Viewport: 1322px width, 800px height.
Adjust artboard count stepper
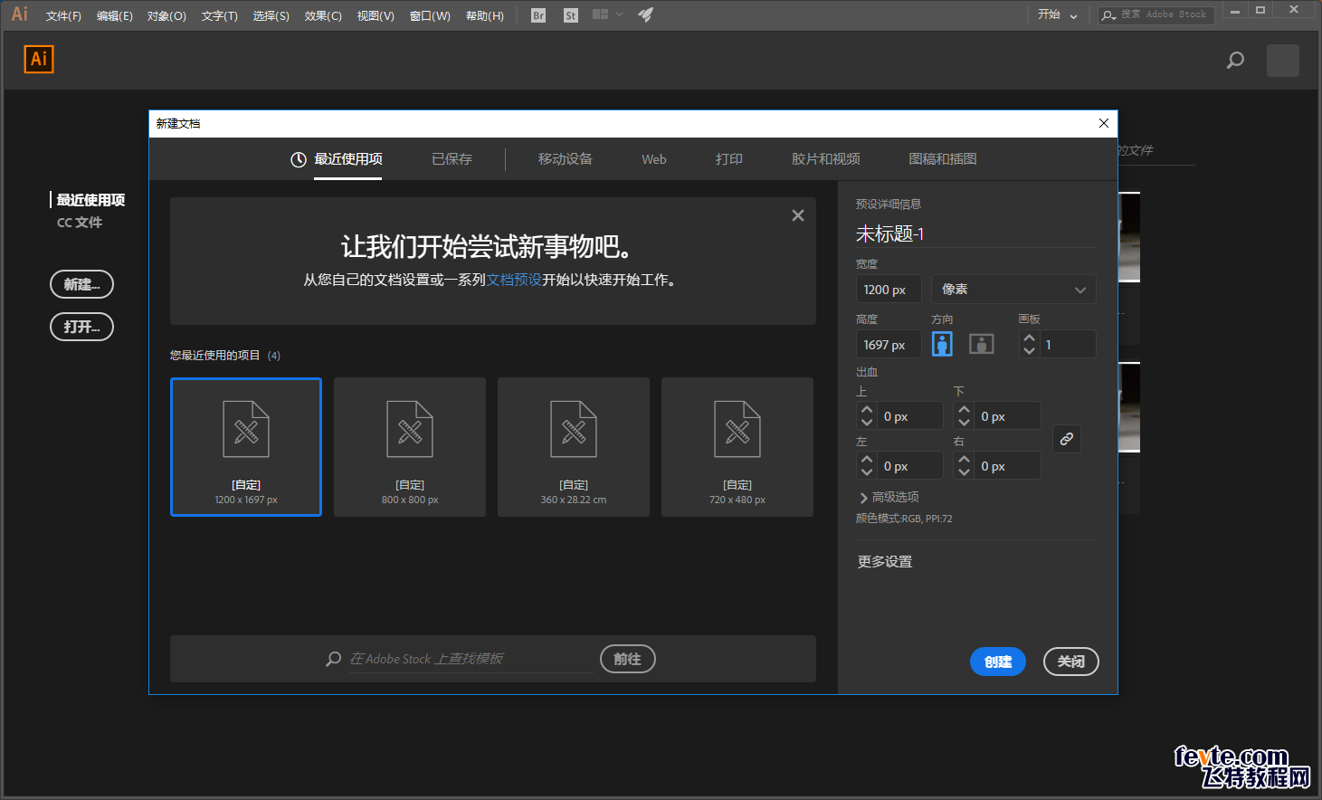point(1029,344)
